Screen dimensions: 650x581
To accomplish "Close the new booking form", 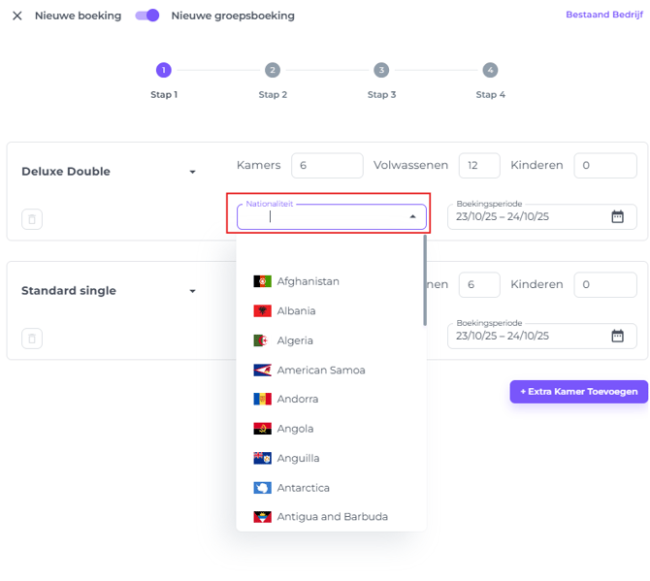I will point(16,16).
